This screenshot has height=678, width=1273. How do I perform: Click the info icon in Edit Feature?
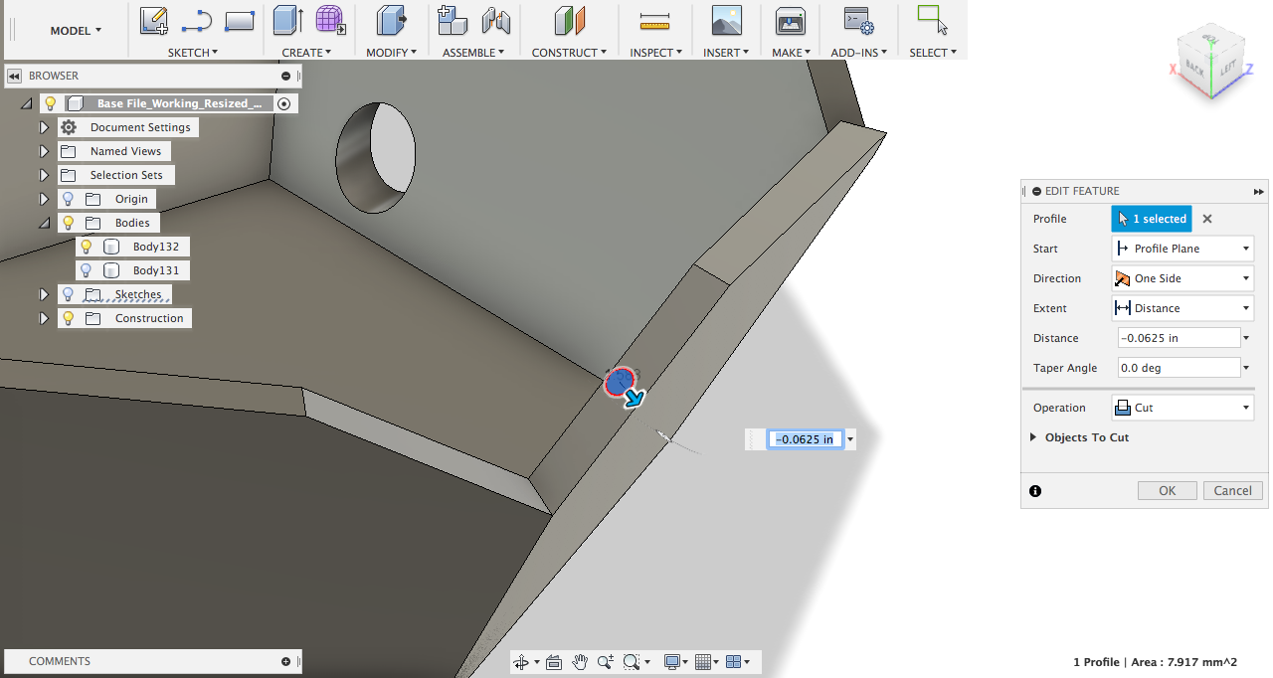tap(1035, 491)
